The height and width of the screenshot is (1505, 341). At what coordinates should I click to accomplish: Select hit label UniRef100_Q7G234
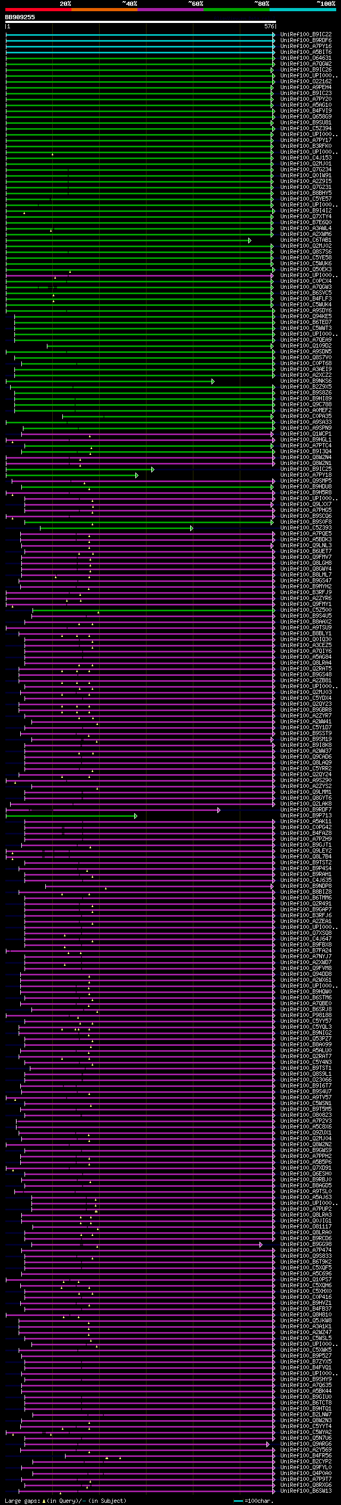pos(305,169)
